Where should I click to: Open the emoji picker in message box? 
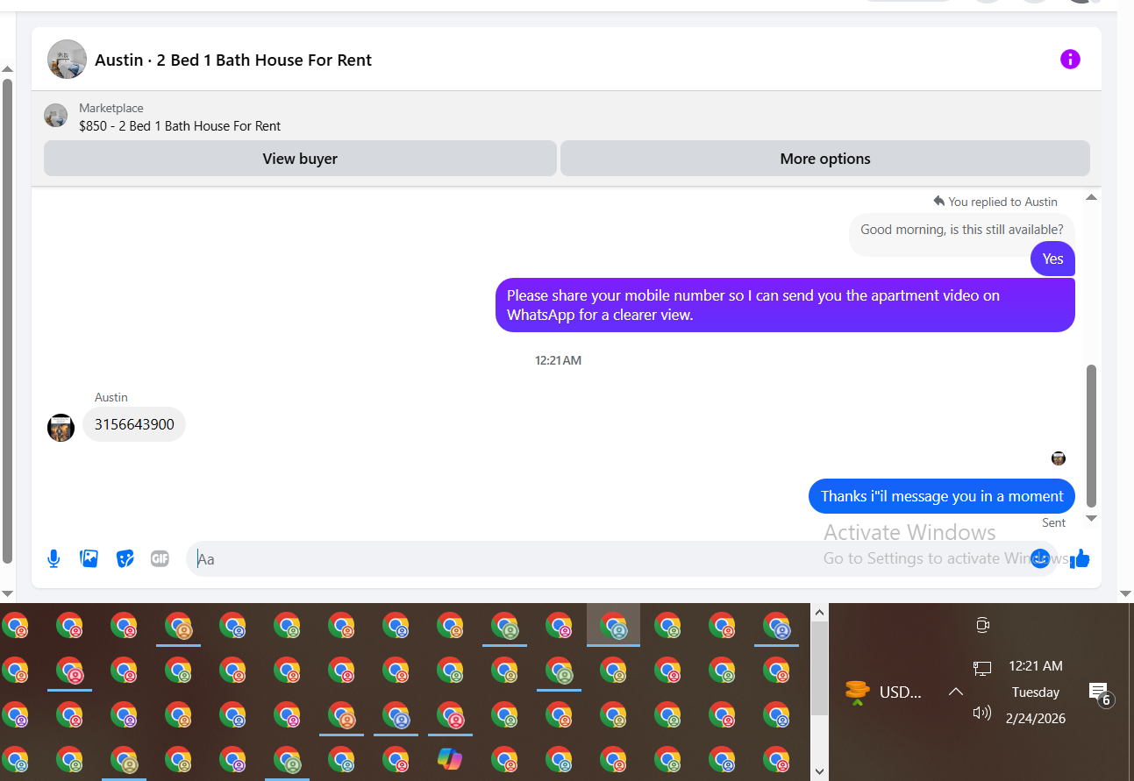coord(1040,558)
